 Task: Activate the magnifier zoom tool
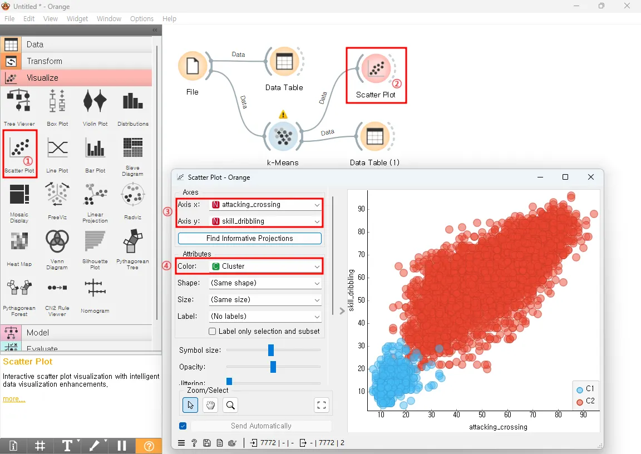tap(230, 405)
